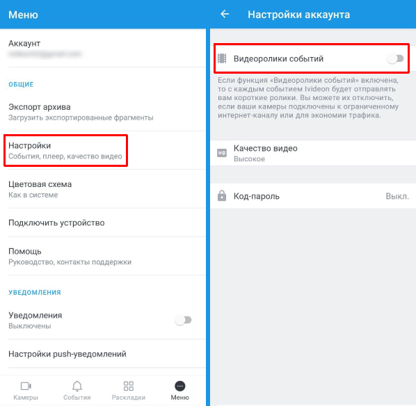416x406 pixels.
Task: Tap the Камеры camera icon
Action: (x=26, y=386)
